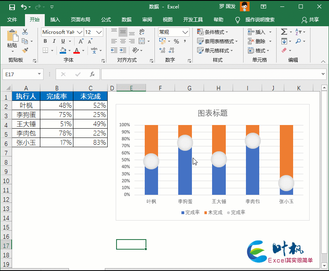
Task: Toggle Bold formatting
Action: tap(45, 41)
